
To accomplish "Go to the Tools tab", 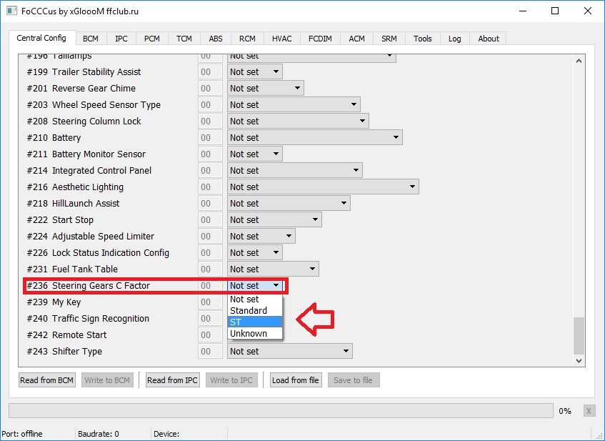I will [422, 39].
